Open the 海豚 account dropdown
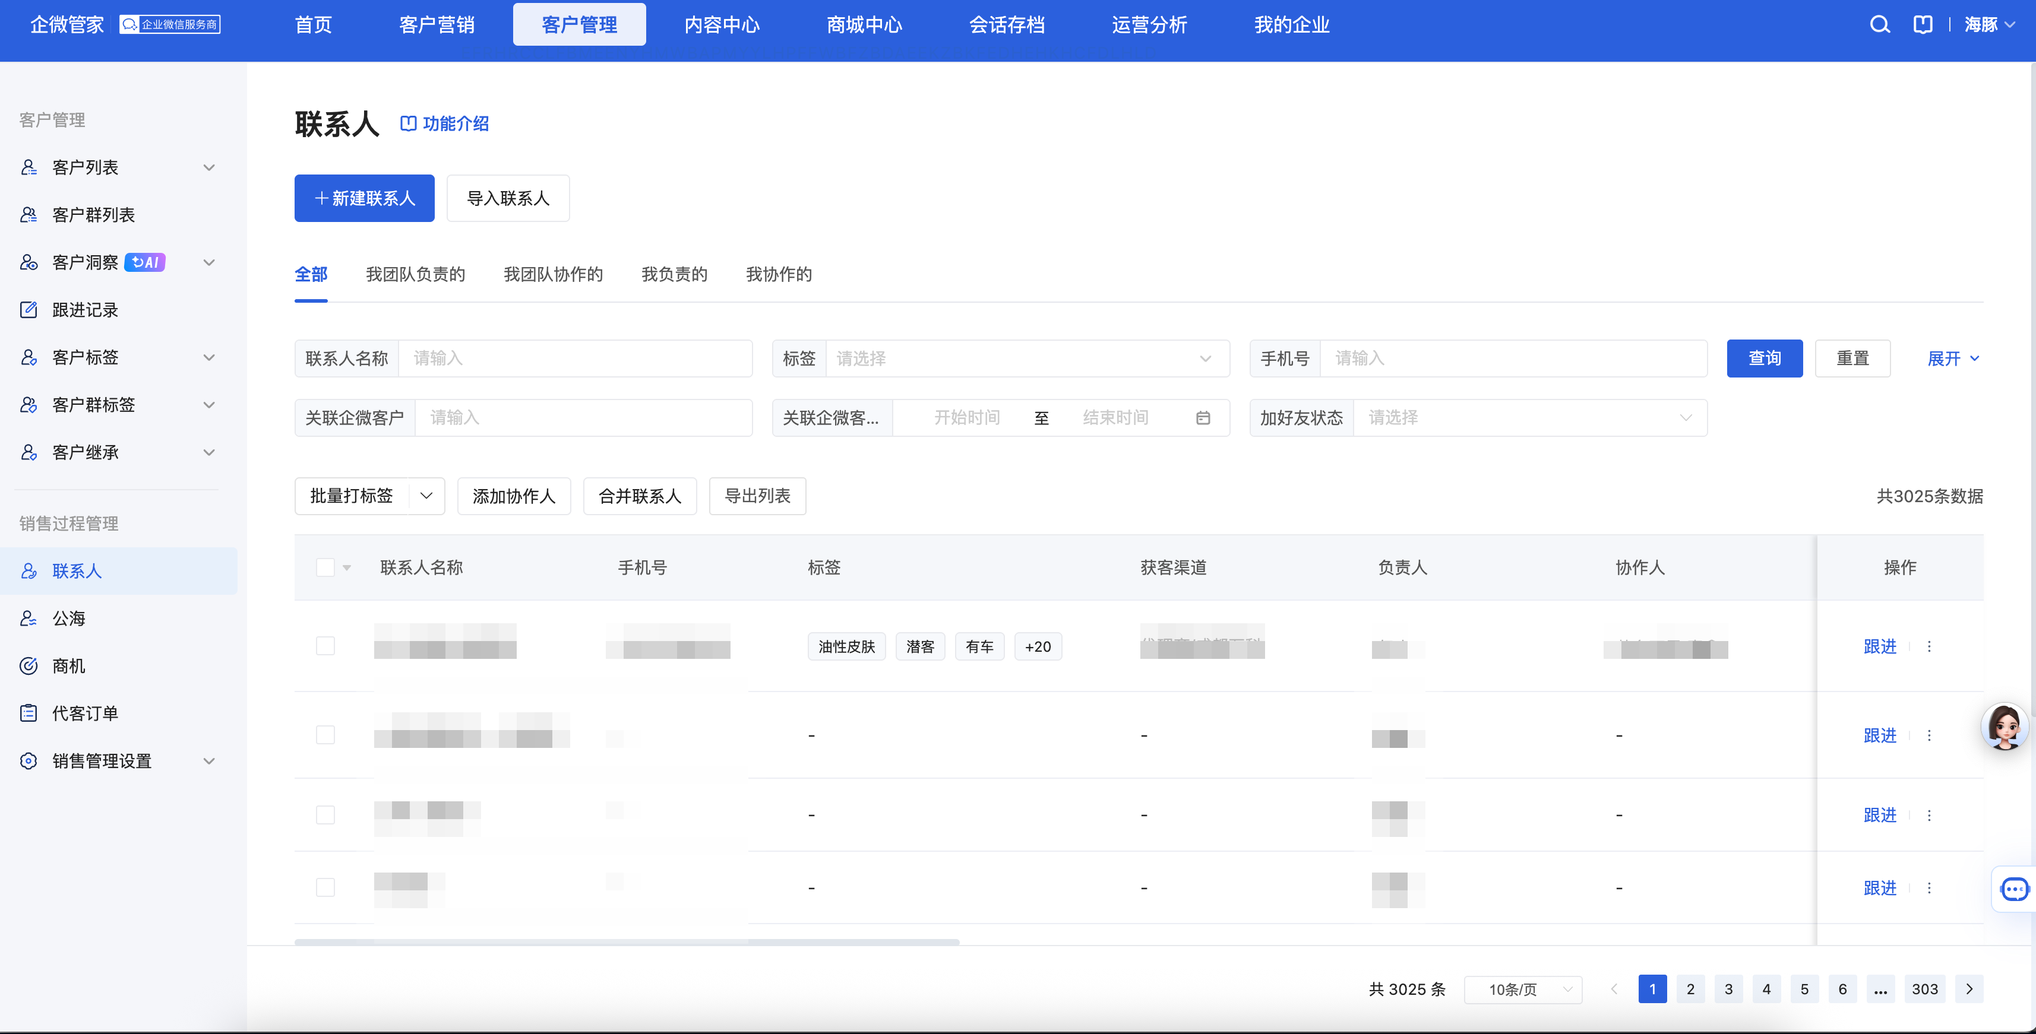The height and width of the screenshot is (1034, 2036). click(1989, 24)
